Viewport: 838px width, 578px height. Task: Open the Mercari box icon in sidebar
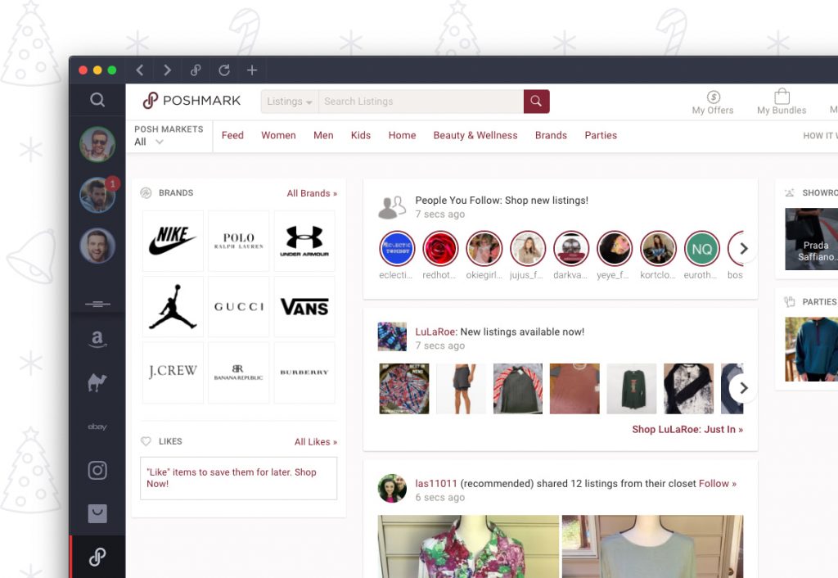click(97, 513)
